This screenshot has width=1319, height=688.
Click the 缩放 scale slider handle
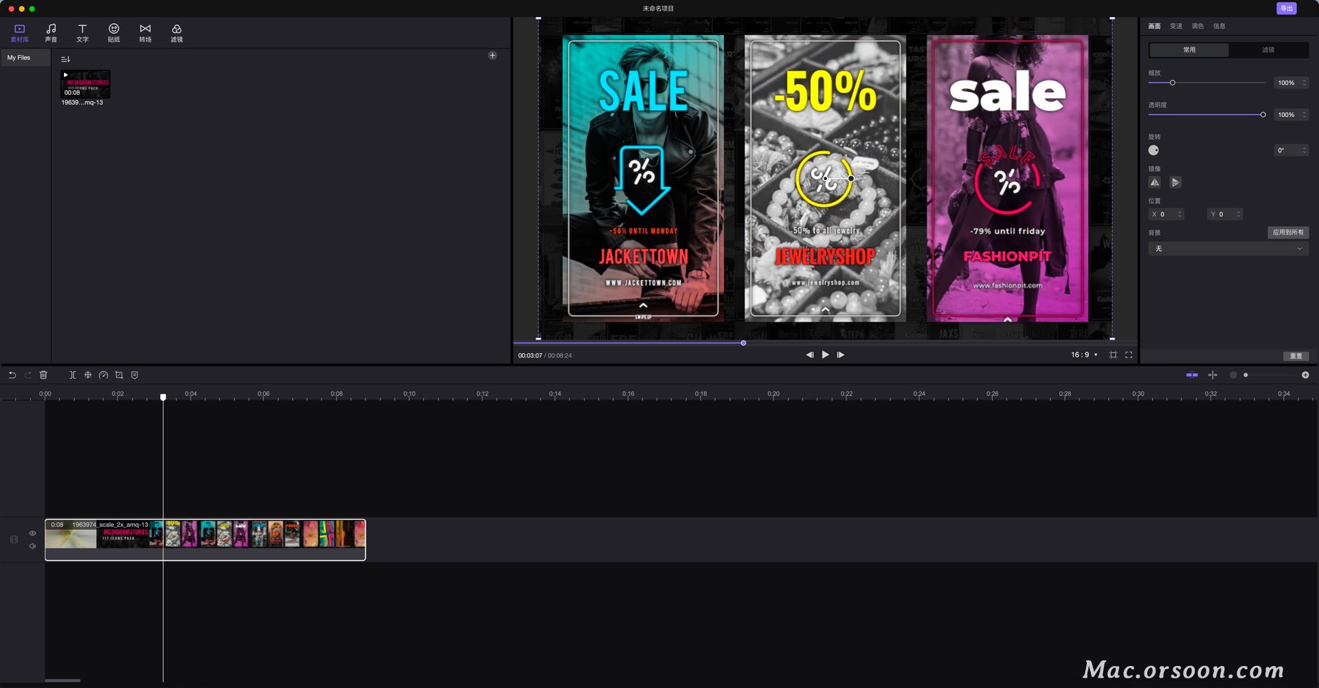coord(1173,83)
